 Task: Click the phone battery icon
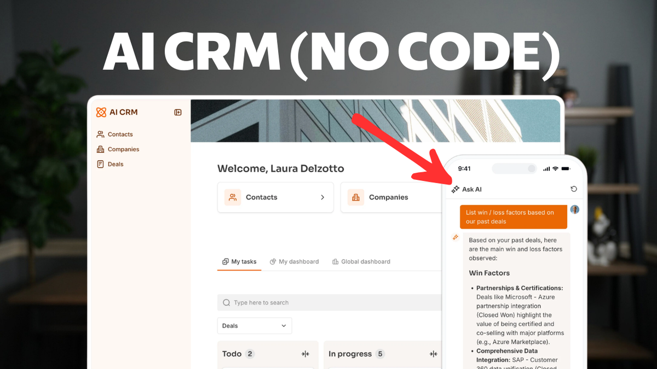567,168
